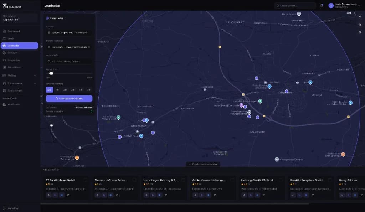The image size is (365, 212).
Task: Open the Branche field showing Handwerk
Action: [69, 47]
